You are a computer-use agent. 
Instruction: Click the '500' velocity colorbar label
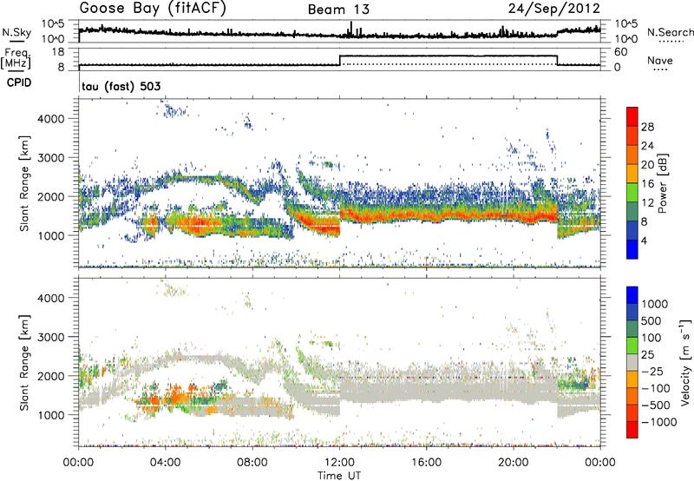tap(651, 321)
